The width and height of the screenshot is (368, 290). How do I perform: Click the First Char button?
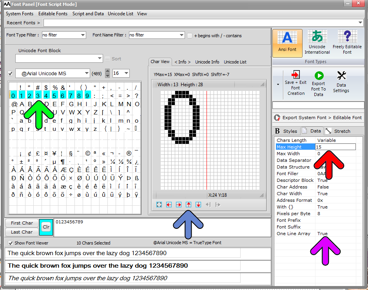click(22, 223)
